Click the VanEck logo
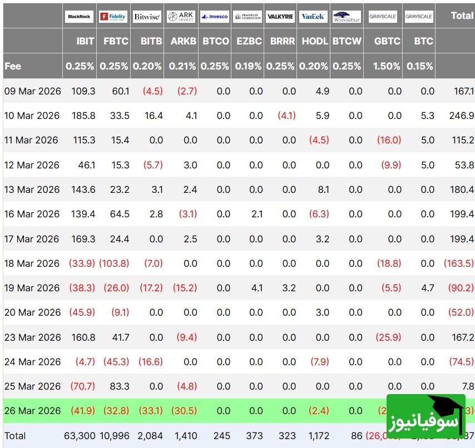The image size is (475, 448). [x=313, y=17]
